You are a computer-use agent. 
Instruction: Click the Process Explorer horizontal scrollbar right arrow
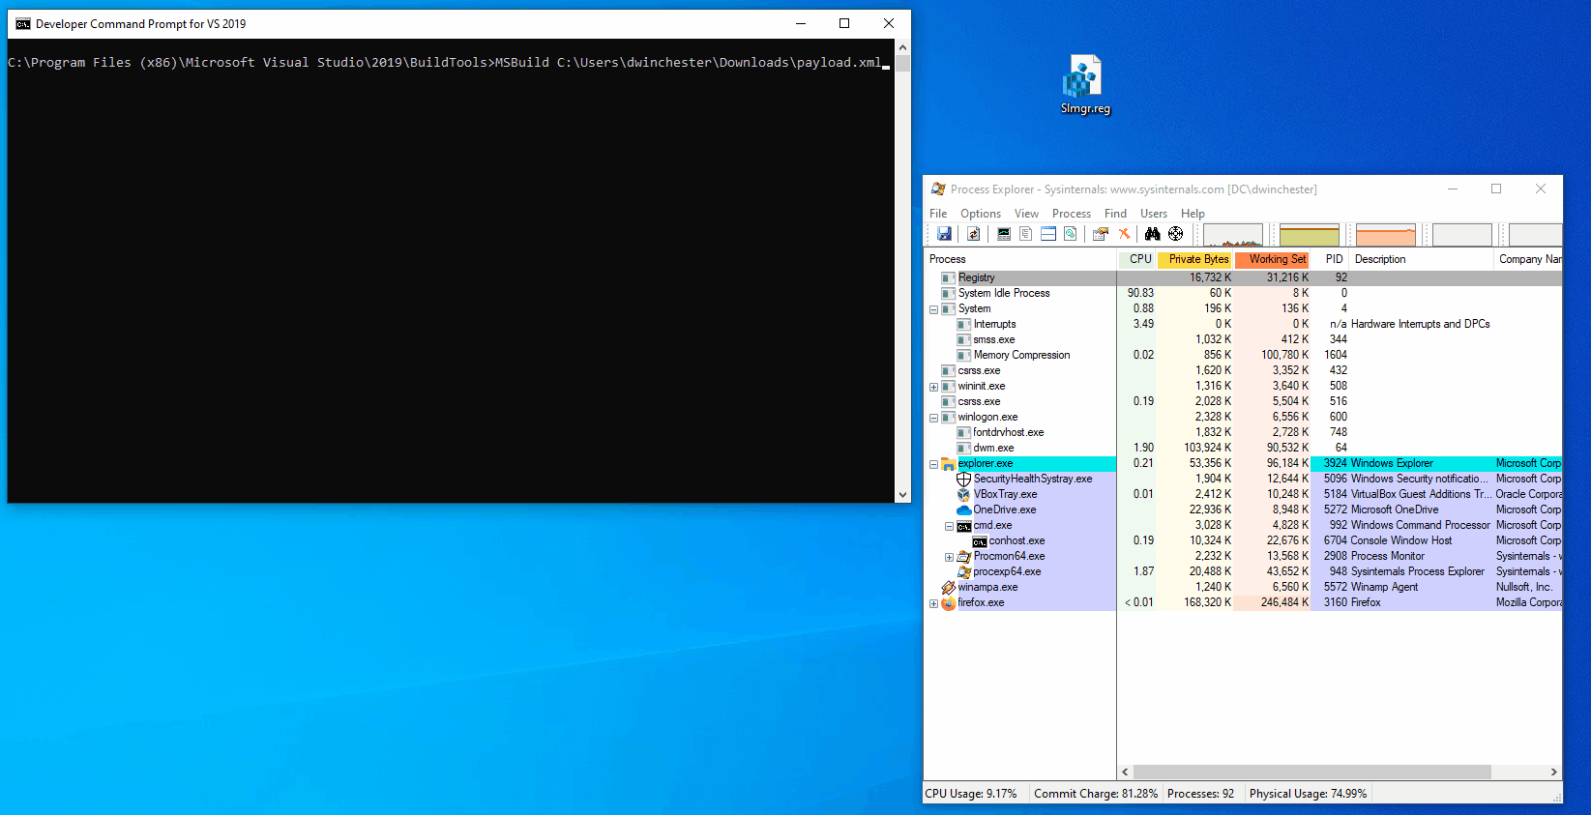(1553, 771)
